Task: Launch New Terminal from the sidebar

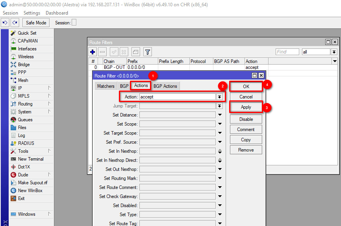Action: click(x=31, y=159)
